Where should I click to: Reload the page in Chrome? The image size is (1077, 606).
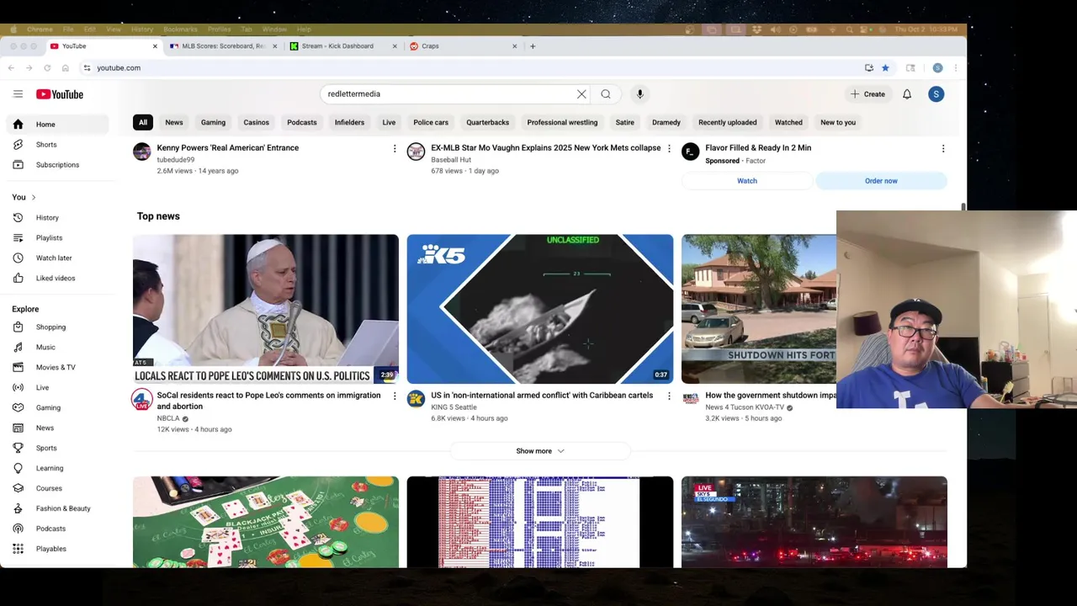click(x=47, y=68)
